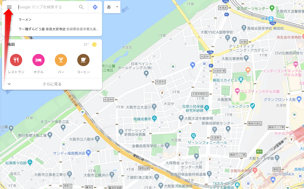Expand the panel with the chevron down arrow

point(9,84)
